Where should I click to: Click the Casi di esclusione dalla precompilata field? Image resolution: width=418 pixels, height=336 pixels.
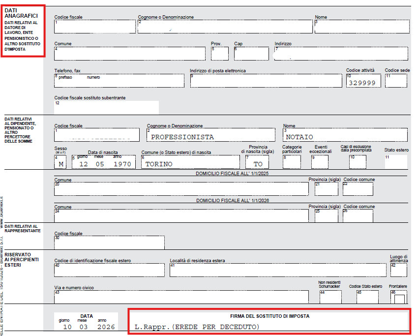[x=358, y=162]
